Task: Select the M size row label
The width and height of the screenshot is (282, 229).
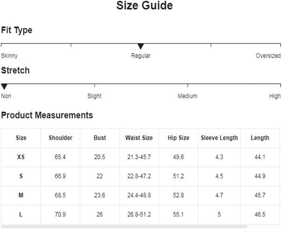Action: pyautogui.click(x=21, y=195)
